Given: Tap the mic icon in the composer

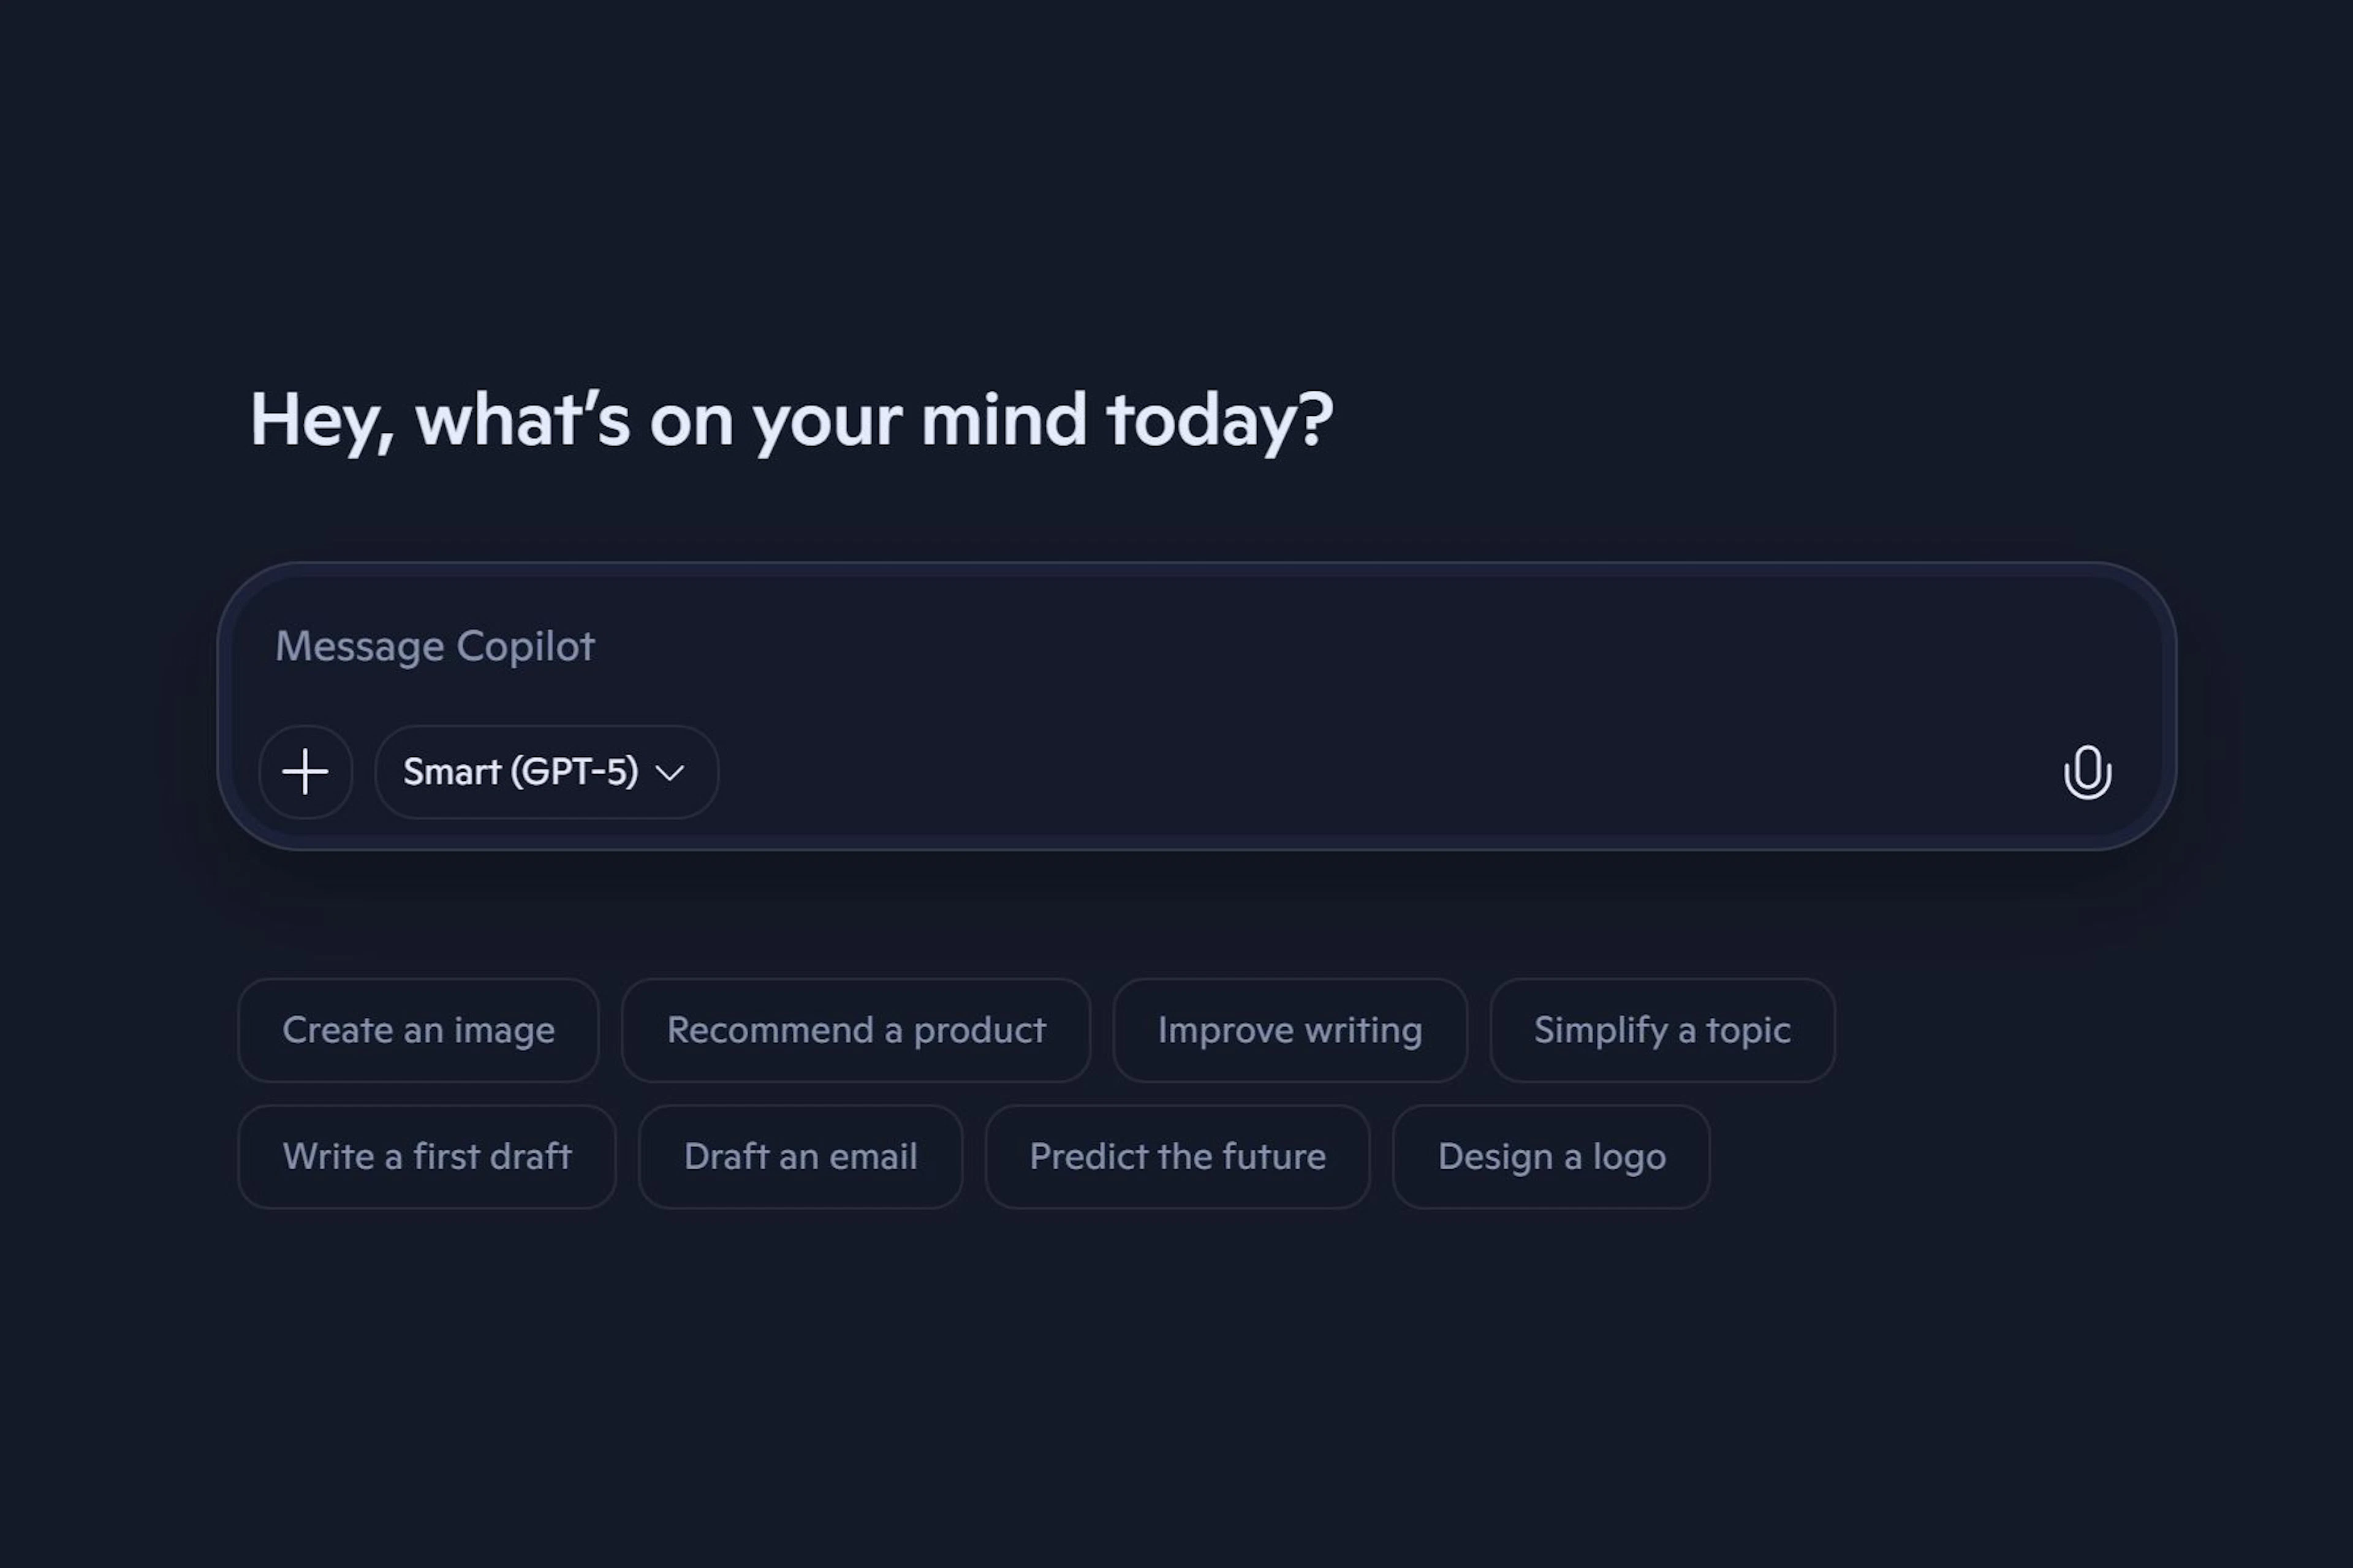Looking at the screenshot, I should click(x=2087, y=772).
